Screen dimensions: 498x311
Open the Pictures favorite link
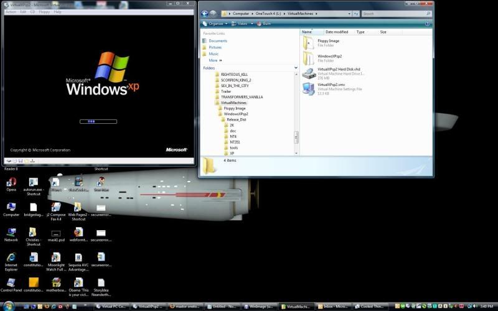coord(215,47)
